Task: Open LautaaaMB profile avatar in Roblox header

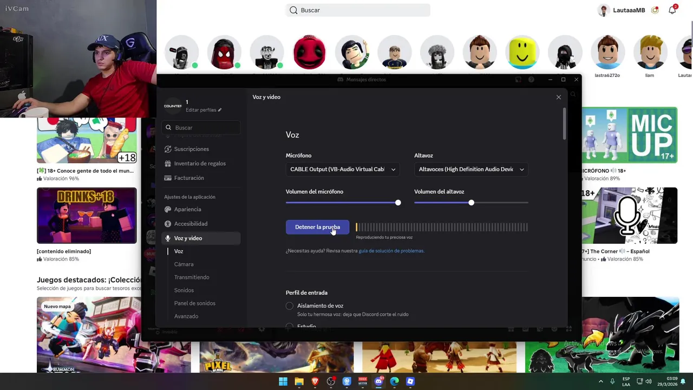Action: (604, 10)
